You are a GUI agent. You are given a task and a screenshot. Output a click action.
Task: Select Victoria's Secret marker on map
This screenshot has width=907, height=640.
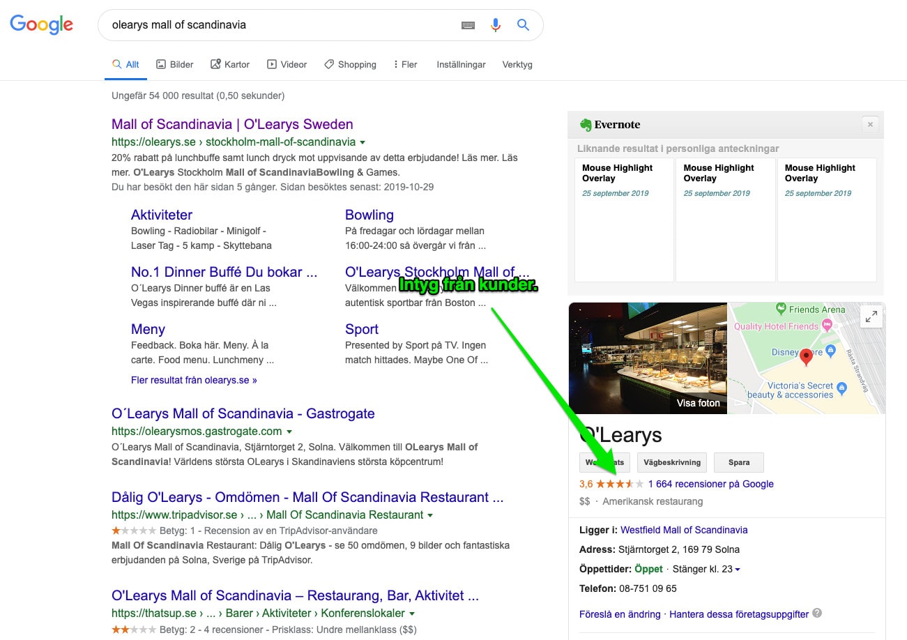click(x=841, y=388)
